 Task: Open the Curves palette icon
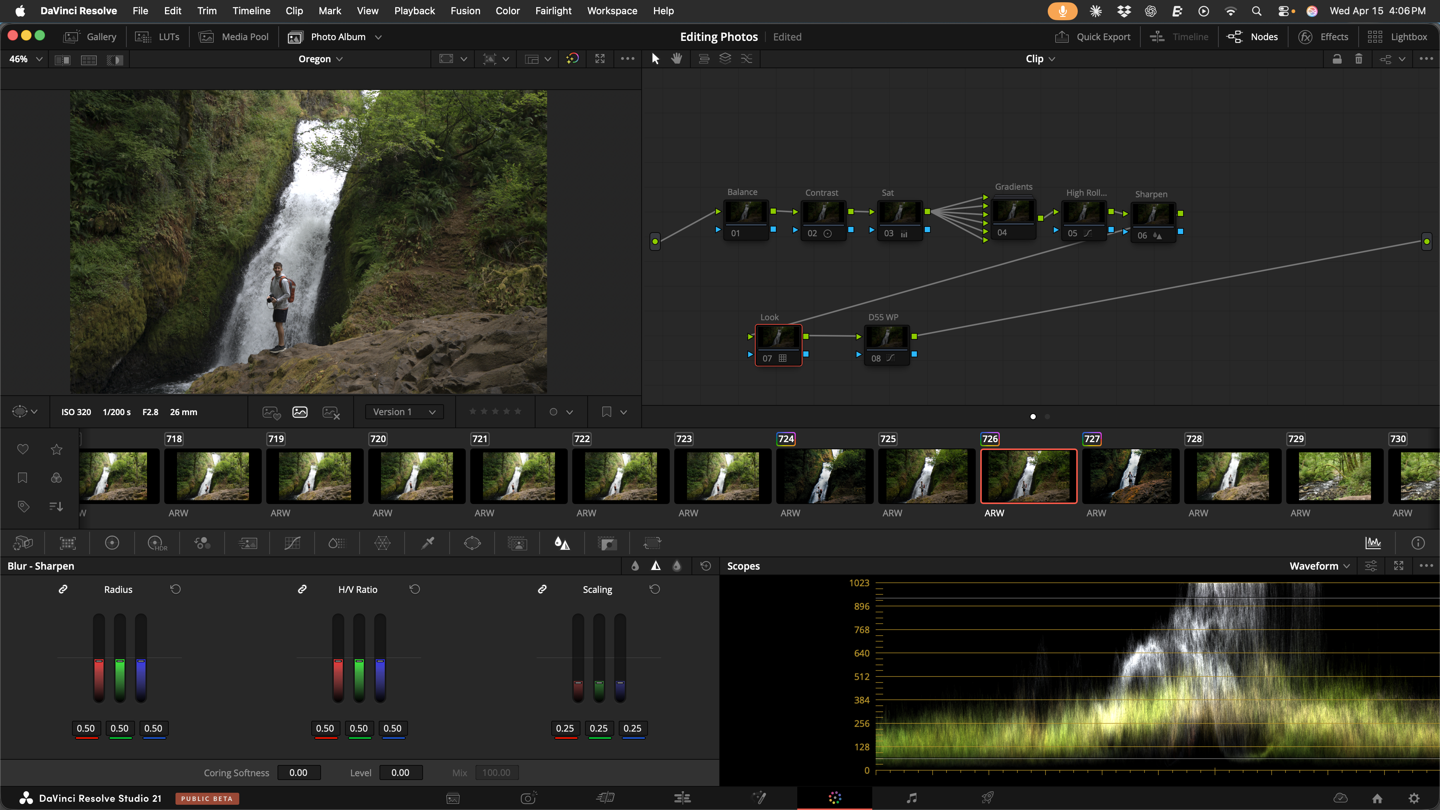pyautogui.click(x=292, y=543)
